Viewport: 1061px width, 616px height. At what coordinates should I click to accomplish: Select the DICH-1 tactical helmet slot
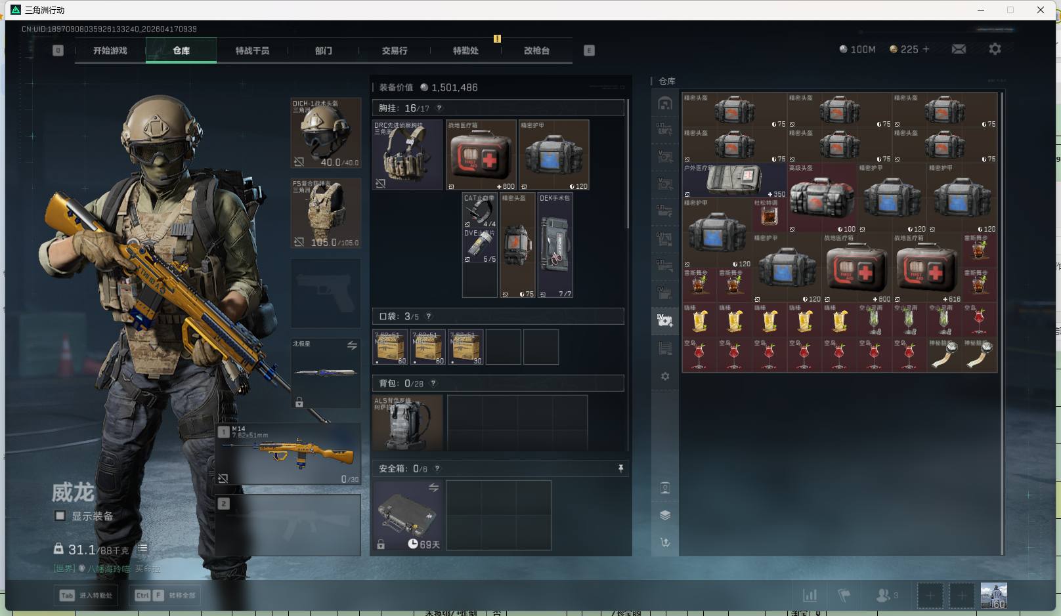(326, 133)
